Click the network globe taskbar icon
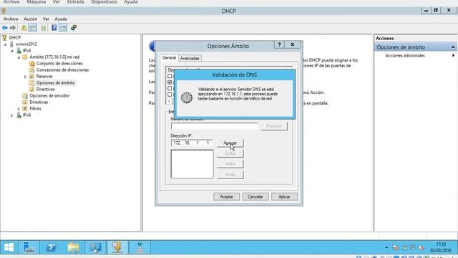458x258 pixels. [x=140, y=247]
